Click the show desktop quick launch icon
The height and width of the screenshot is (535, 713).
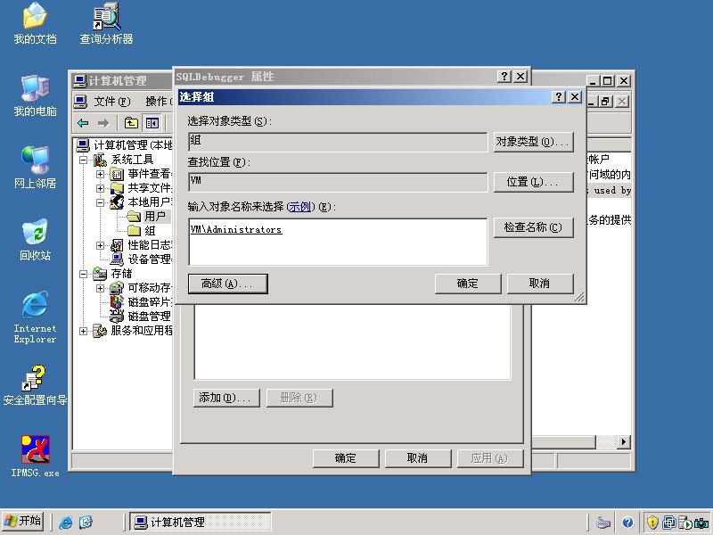click(86, 522)
